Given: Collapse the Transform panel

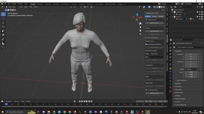Looking at the screenshot, I should (178, 51).
